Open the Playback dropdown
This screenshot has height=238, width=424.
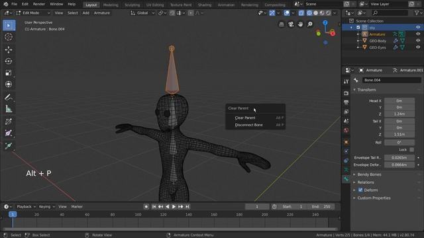coord(26,207)
